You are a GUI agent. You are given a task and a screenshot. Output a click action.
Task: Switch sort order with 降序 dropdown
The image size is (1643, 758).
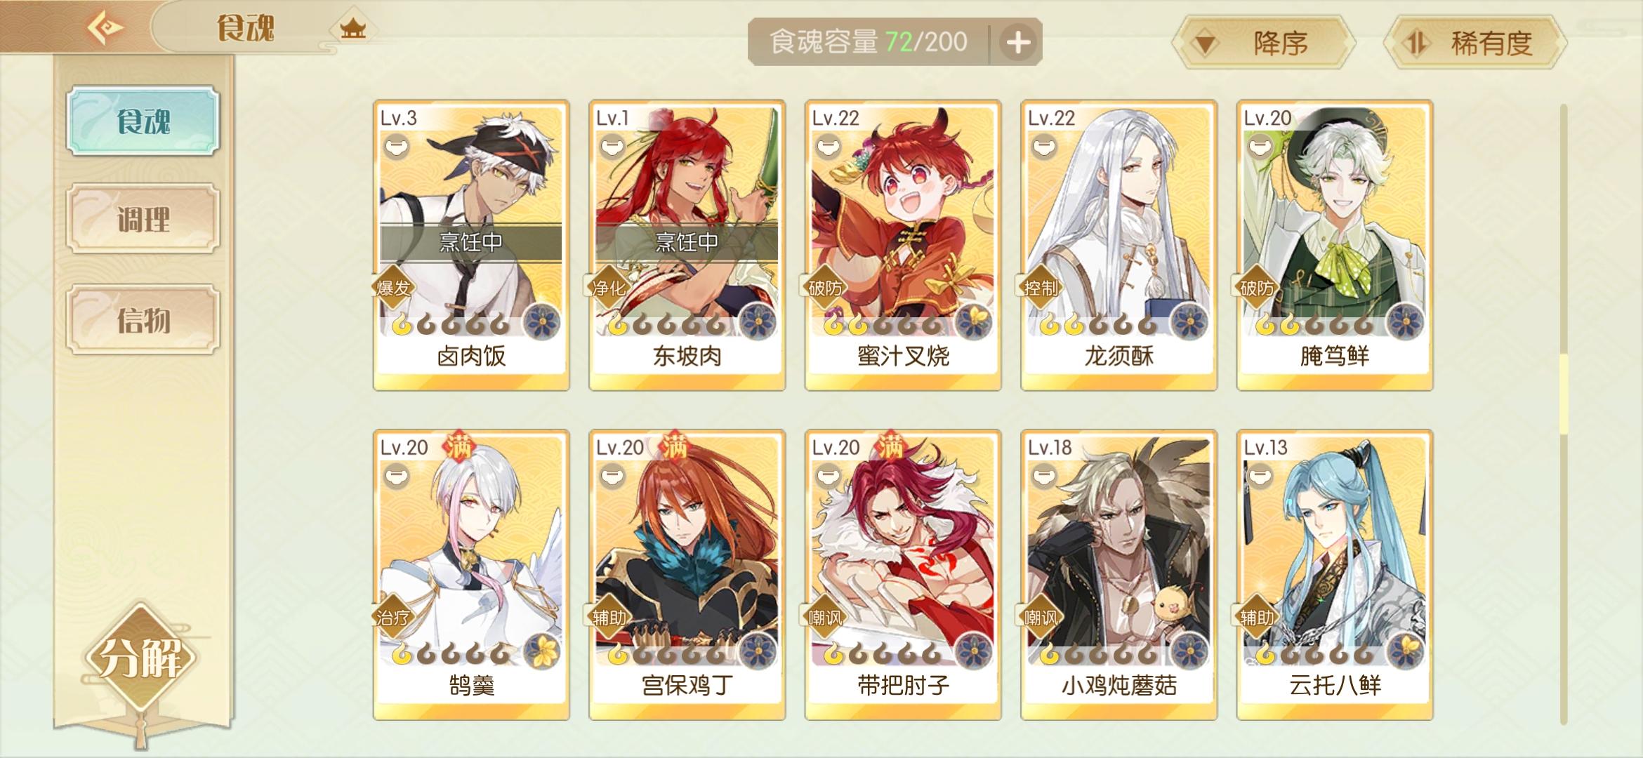[1263, 43]
